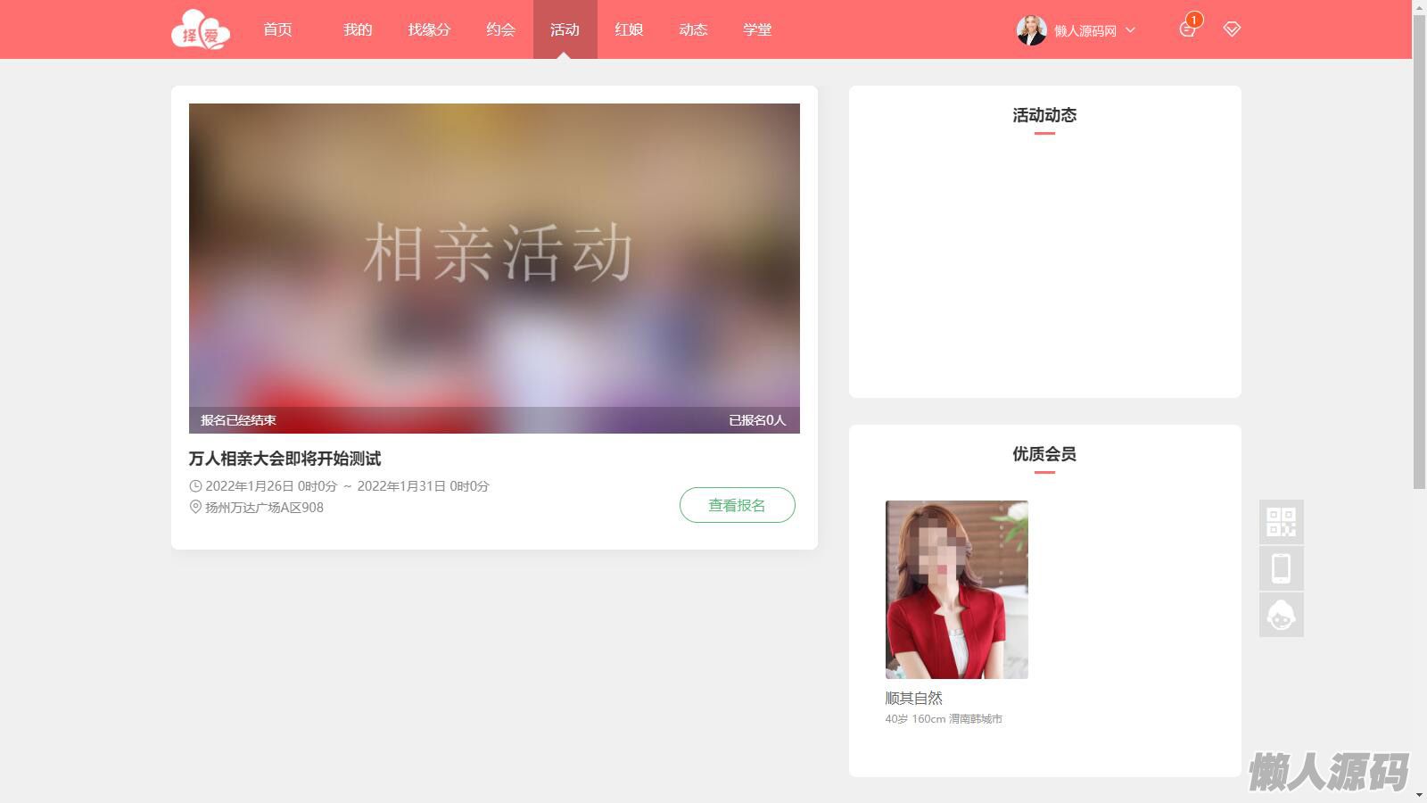Open the 找缘分 navigation item
The image size is (1427, 803).
(429, 29)
